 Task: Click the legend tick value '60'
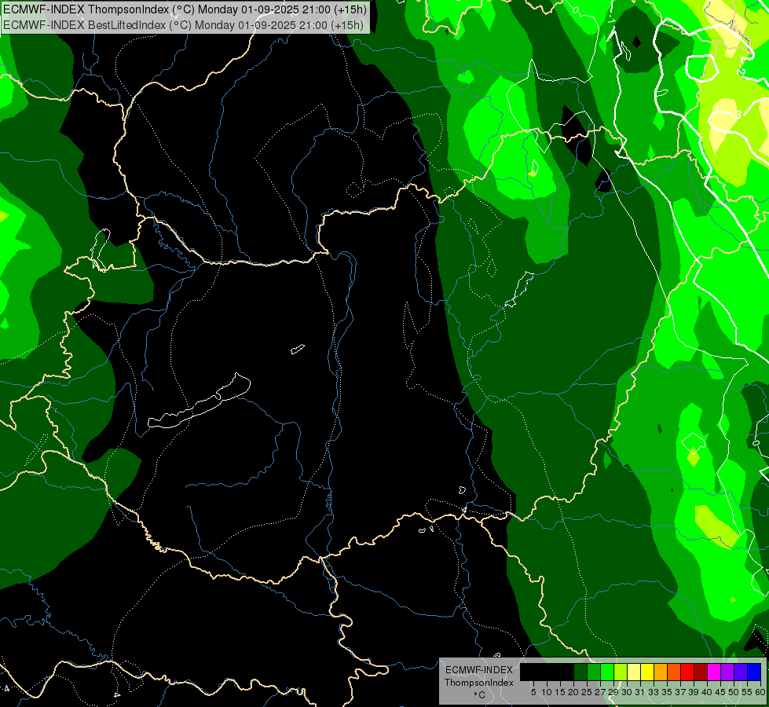tap(760, 692)
